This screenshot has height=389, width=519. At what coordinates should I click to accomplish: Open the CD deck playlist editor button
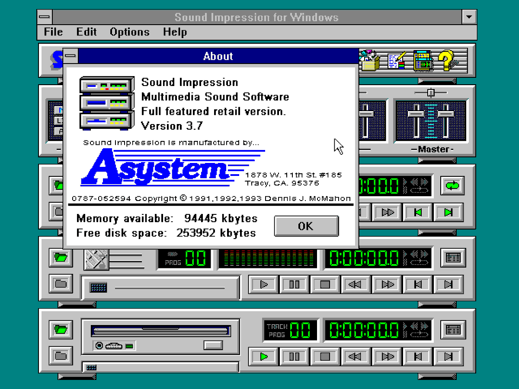pyautogui.click(x=452, y=330)
